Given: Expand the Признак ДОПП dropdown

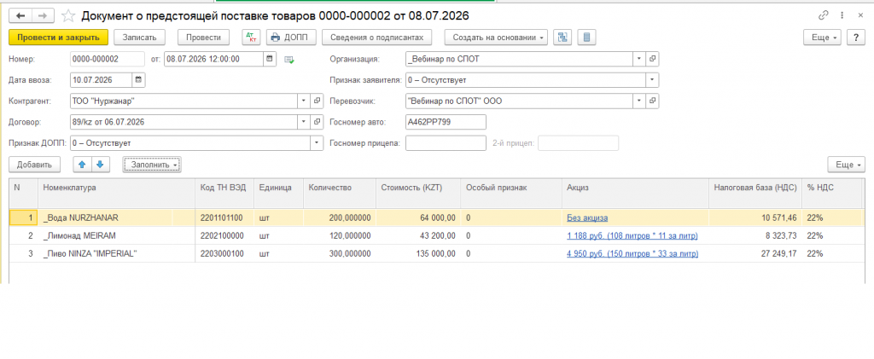Looking at the screenshot, I should pyautogui.click(x=318, y=143).
